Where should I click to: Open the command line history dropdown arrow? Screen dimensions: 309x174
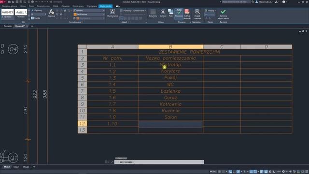pyautogui.click(x=203, y=162)
